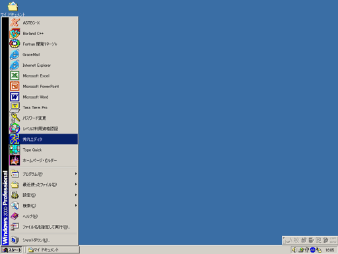This screenshot has width=338, height=254.
Task: Open the ASTEC-X program icon
Action: [15, 22]
